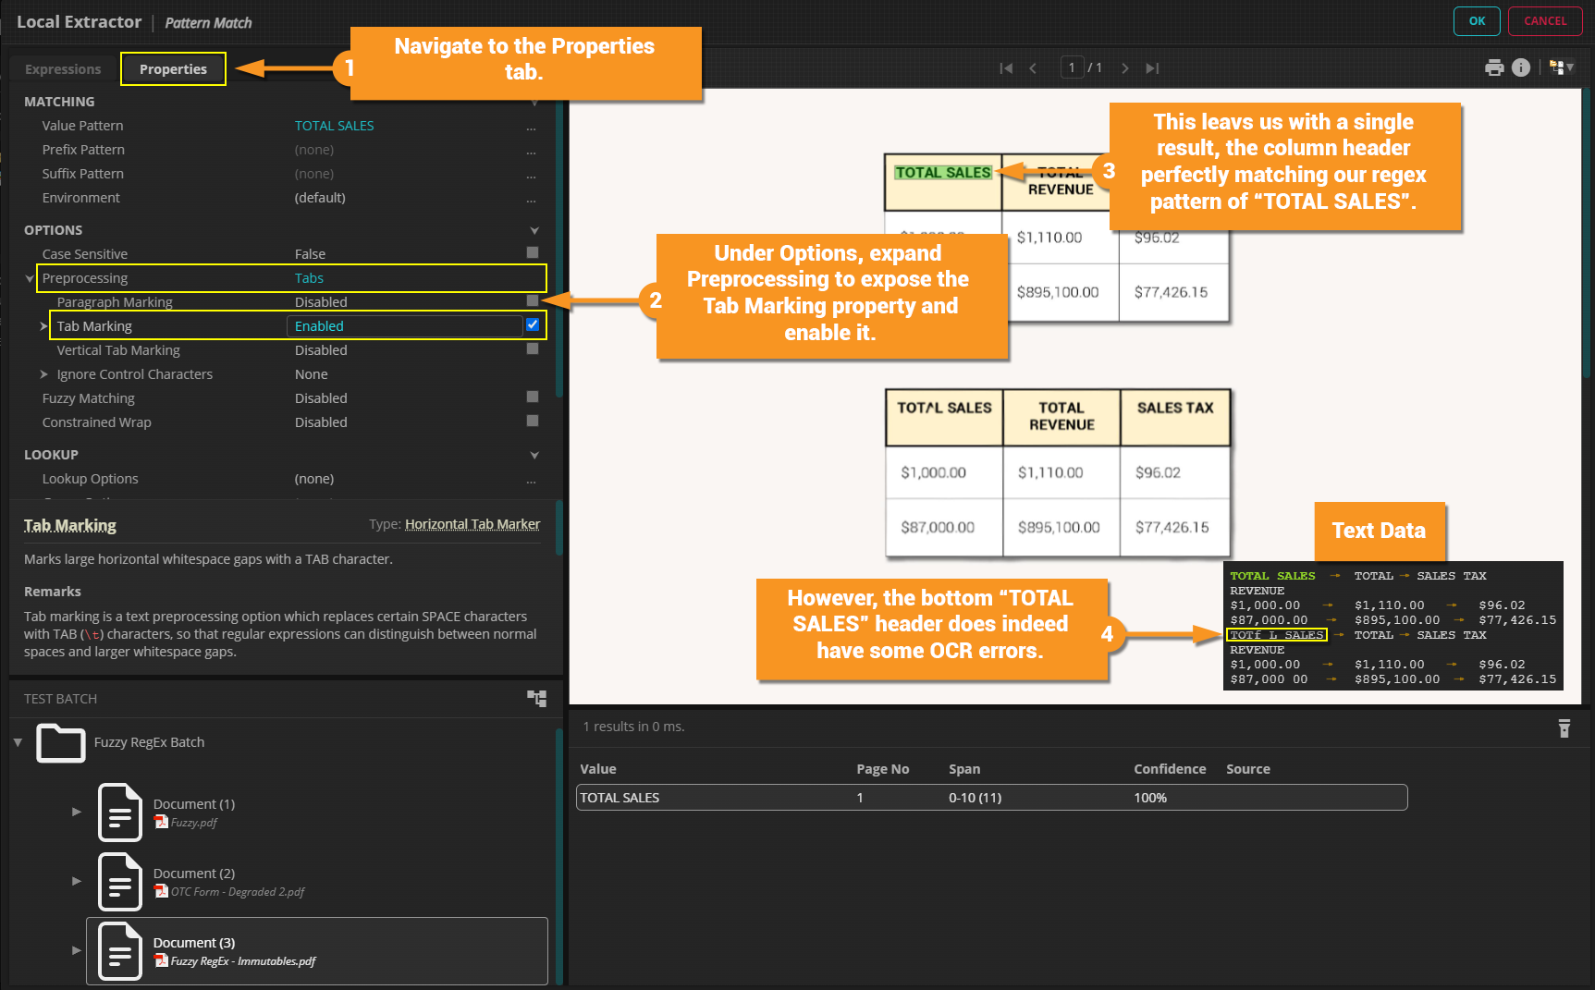The width and height of the screenshot is (1595, 990).
Task: Switch to the Expressions tab
Action: click(63, 69)
